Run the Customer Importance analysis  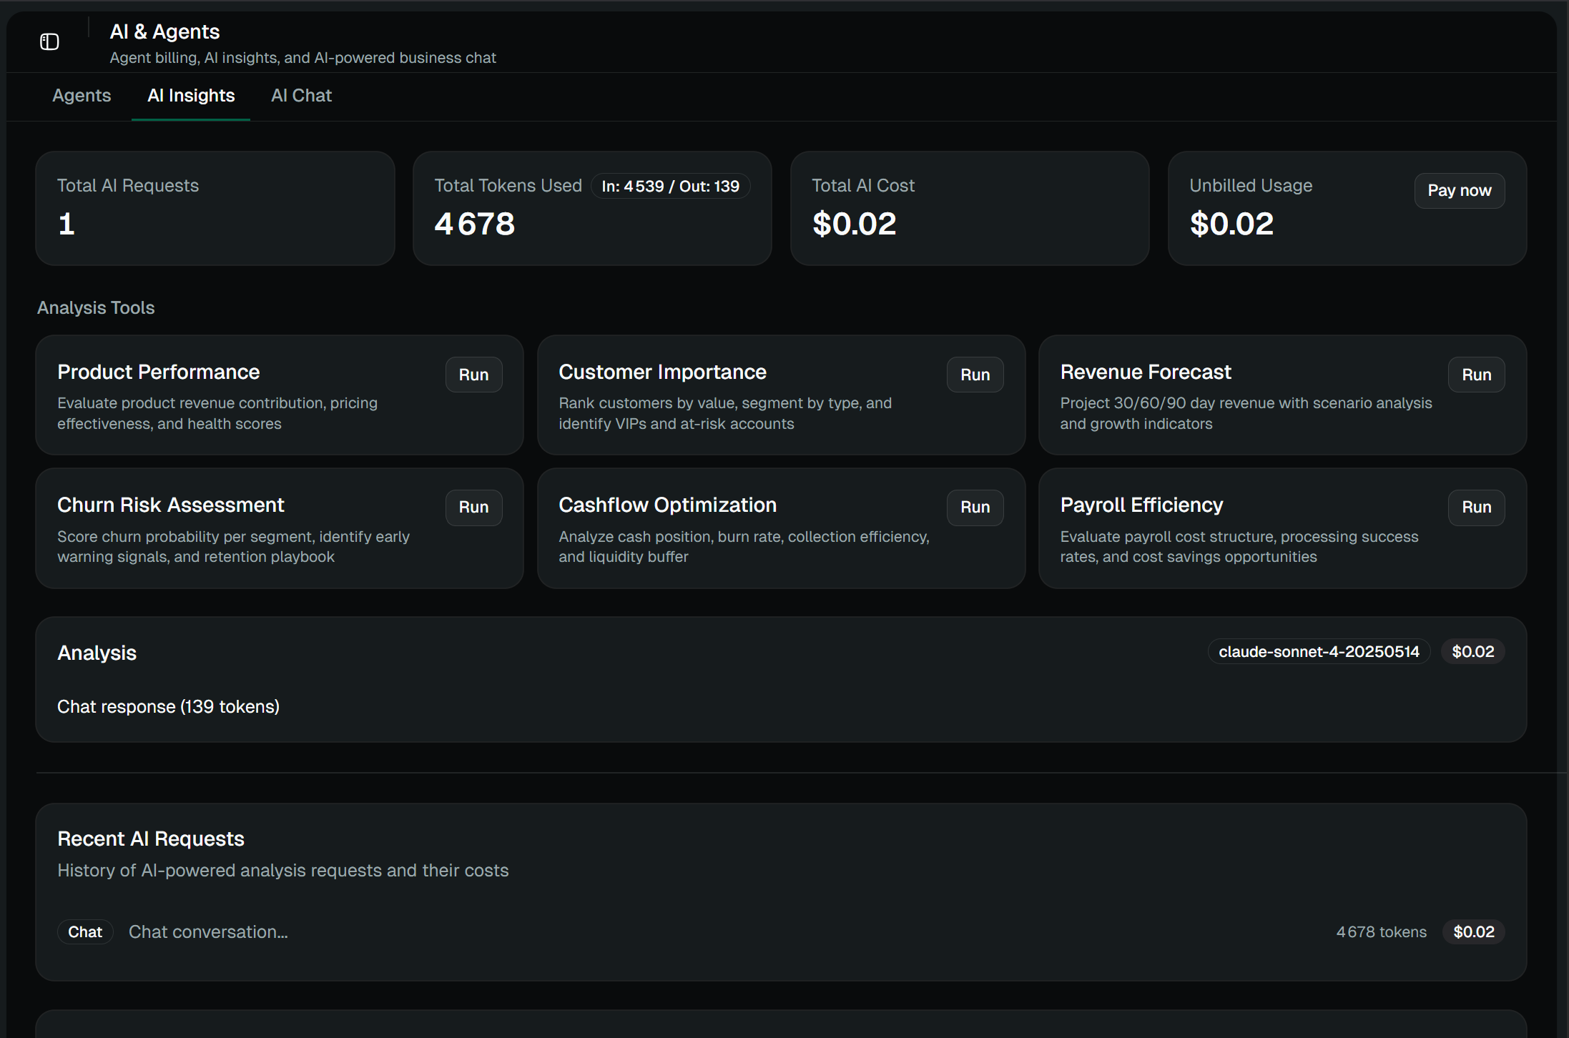(x=975, y=375)
